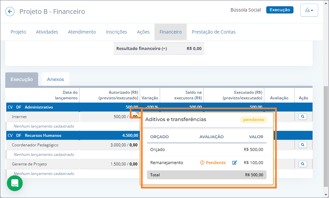This screenshot has width=329, height=198.
Task: Edit the Remanejamento entry
Action: point(235,162)
